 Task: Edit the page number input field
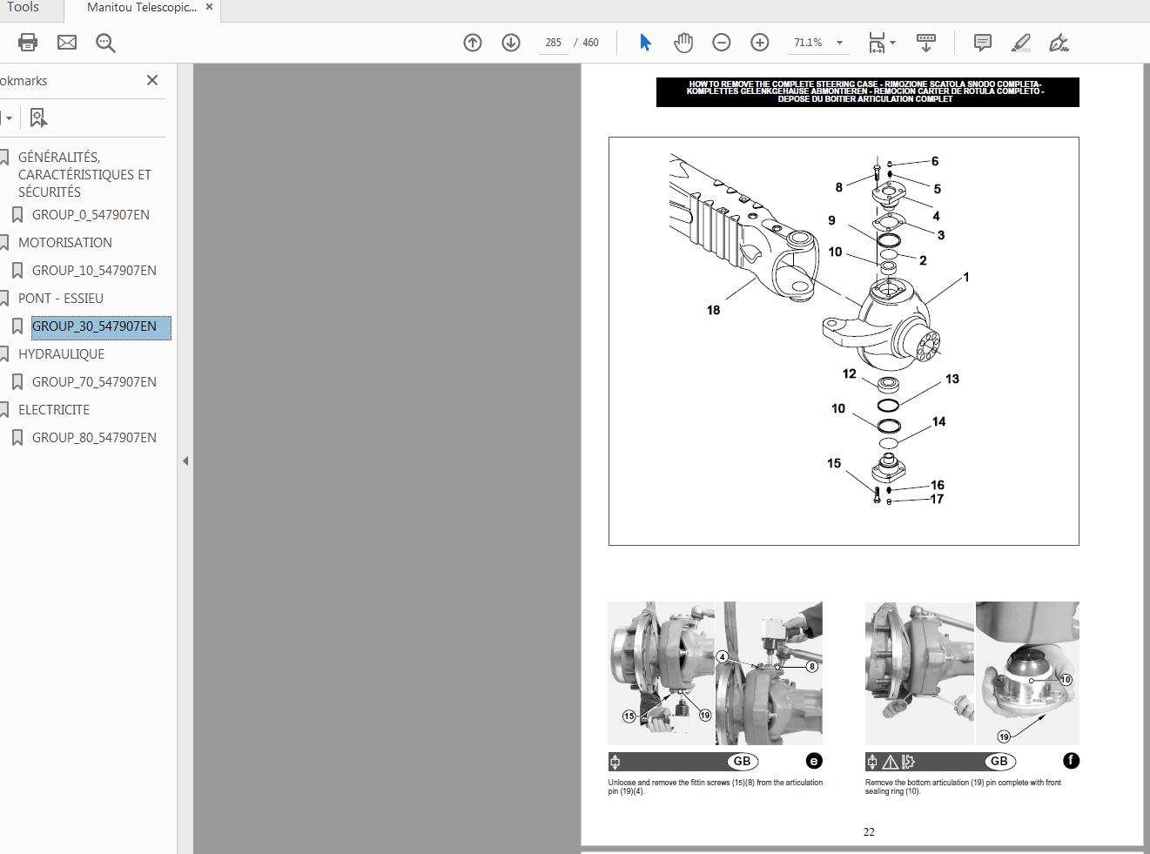[553, 42]
